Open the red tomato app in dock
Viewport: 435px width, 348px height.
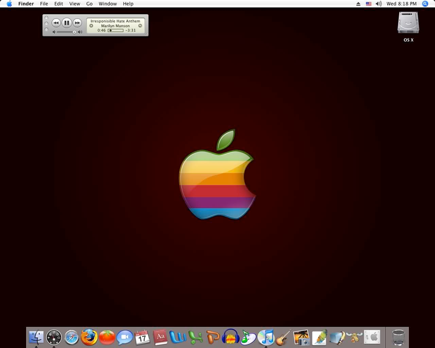pyautogui.click(x=107, y=337)
